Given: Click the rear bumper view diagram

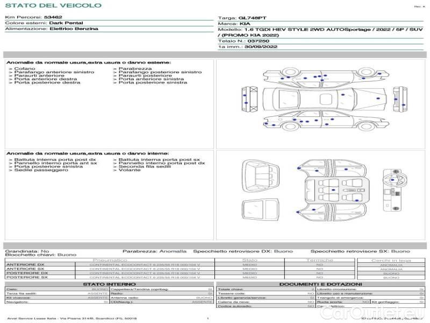Looking at the screenshot, I should (402, 100).
